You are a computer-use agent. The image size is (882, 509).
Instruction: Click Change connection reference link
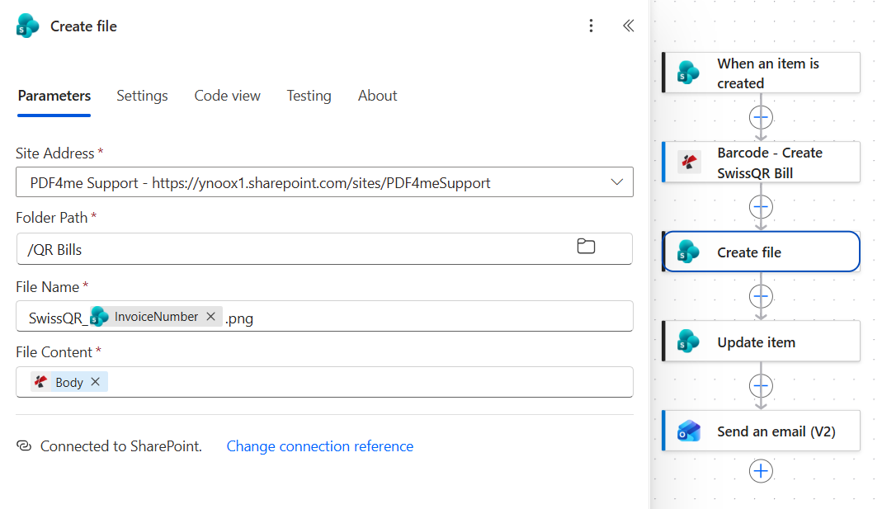[x=320, y=446]
